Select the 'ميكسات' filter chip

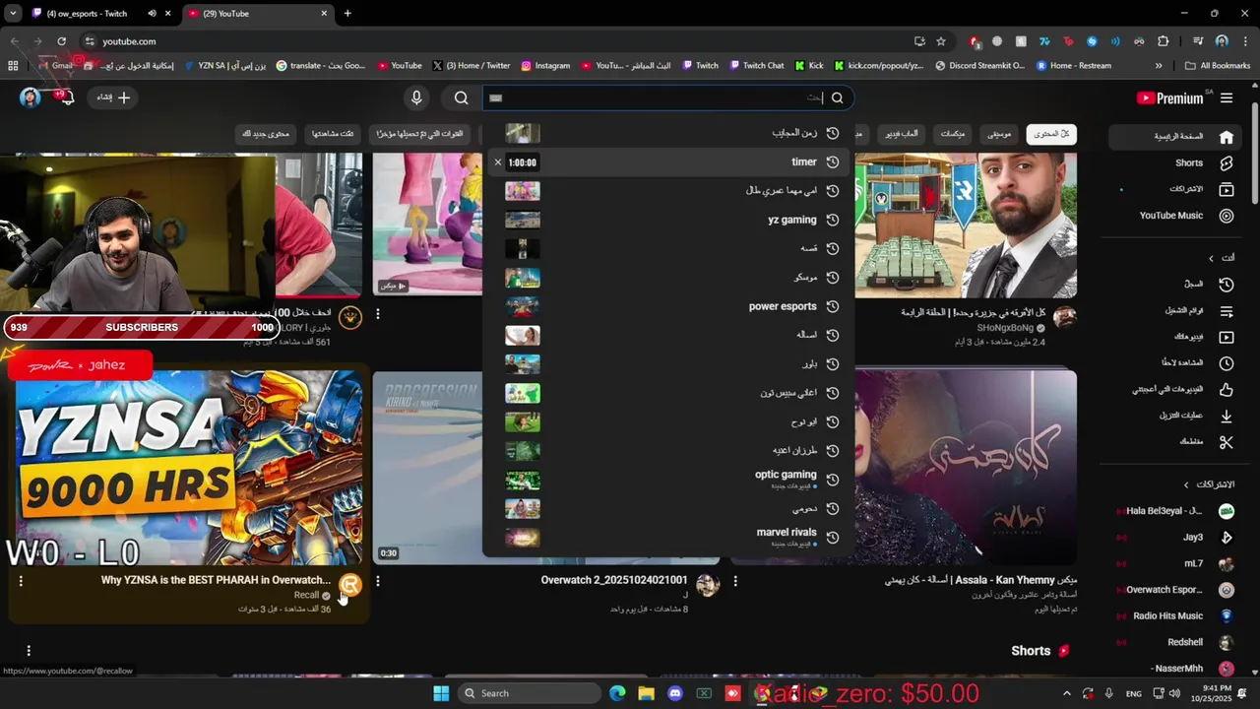point(953,134)
